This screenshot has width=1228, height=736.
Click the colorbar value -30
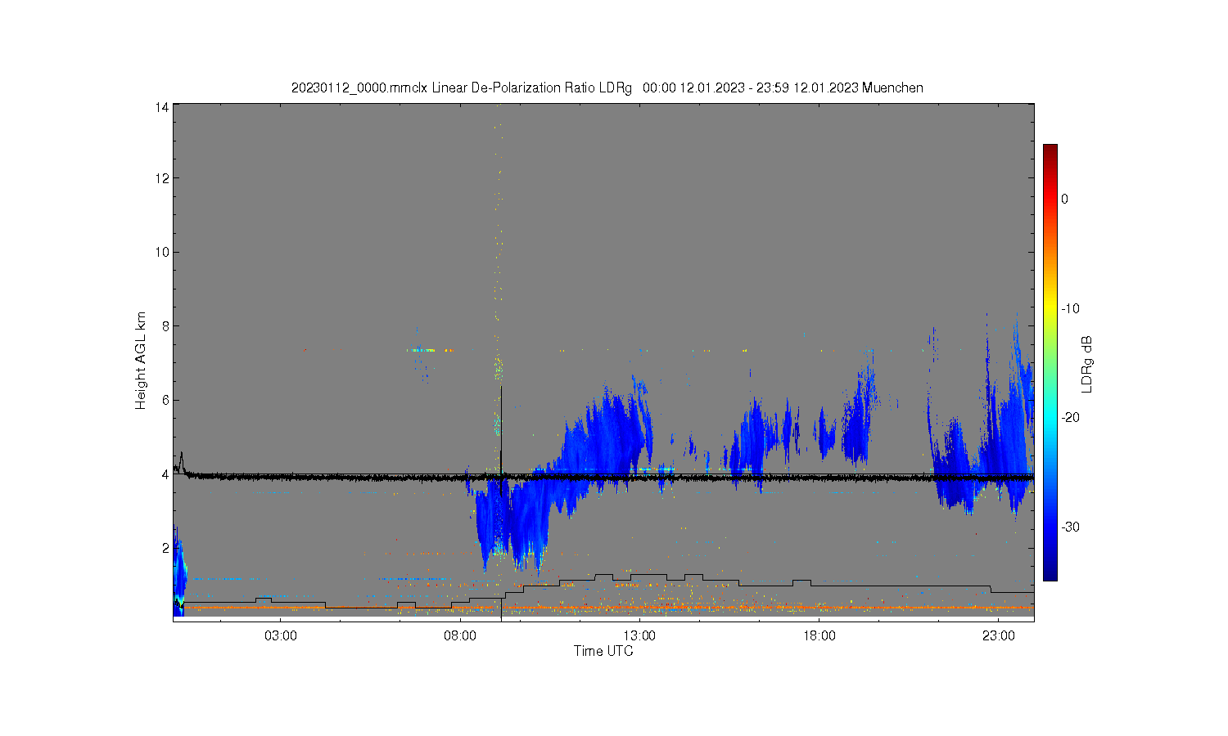[x=1070, y=527]
